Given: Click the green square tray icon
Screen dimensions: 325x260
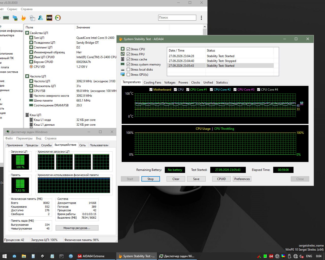Looking at the screenshot, I should [265, 256].
